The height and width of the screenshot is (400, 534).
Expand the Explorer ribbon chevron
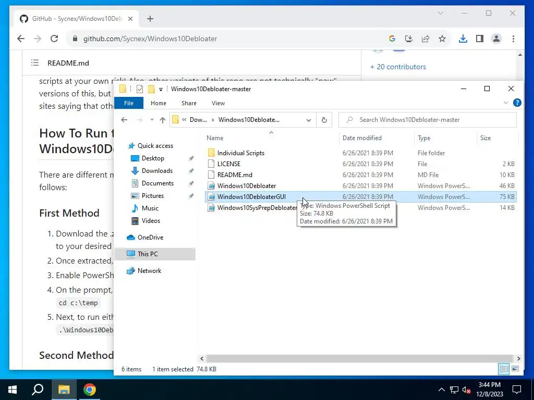click(x=506, y=103)
